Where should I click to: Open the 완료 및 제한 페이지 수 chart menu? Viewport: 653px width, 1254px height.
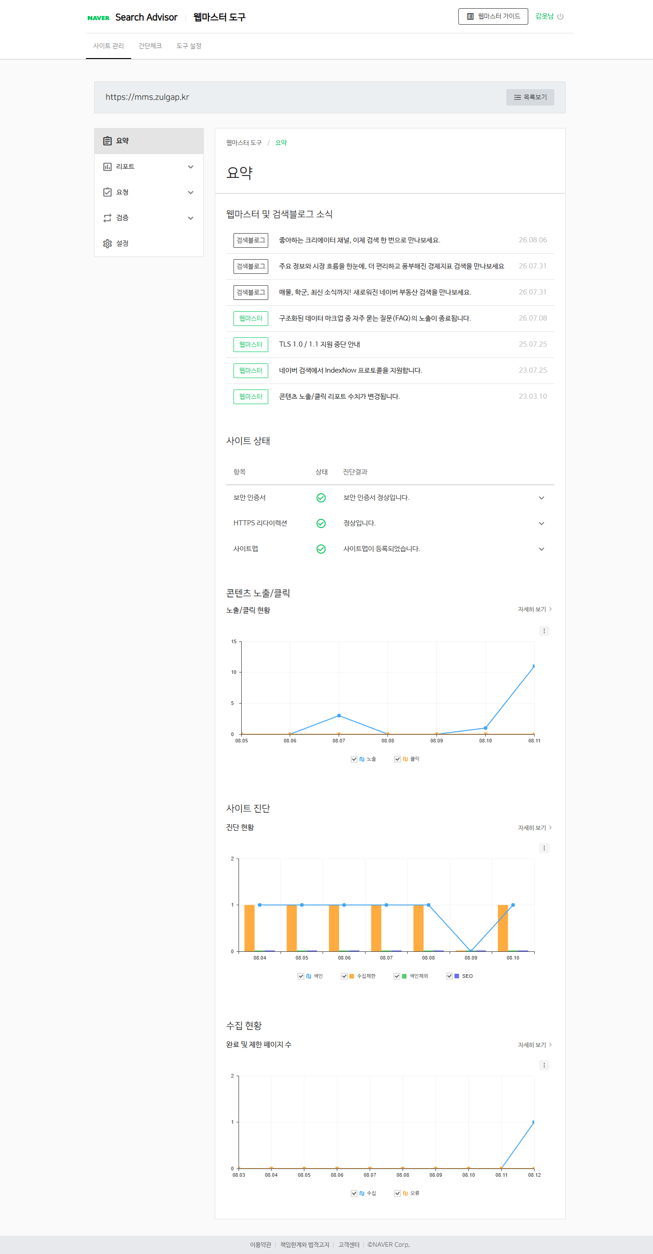coord(544,1065)
